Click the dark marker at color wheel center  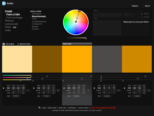point(76,22)
